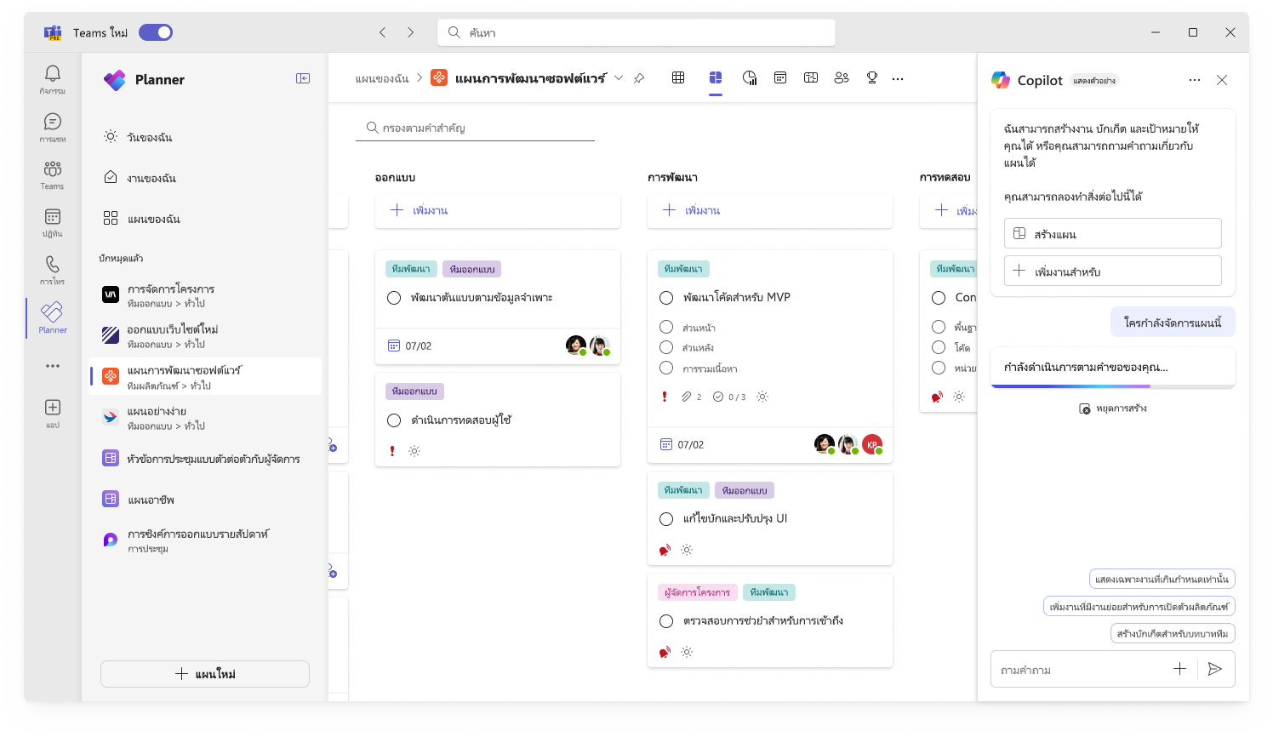
Task: Open Calls in the Teams rail
Action: 53,270
